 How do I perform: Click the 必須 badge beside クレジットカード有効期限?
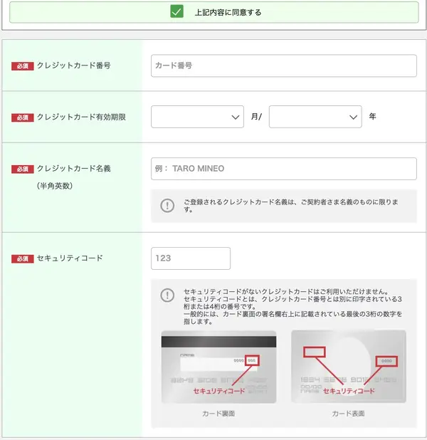click(x=22, y=117)
